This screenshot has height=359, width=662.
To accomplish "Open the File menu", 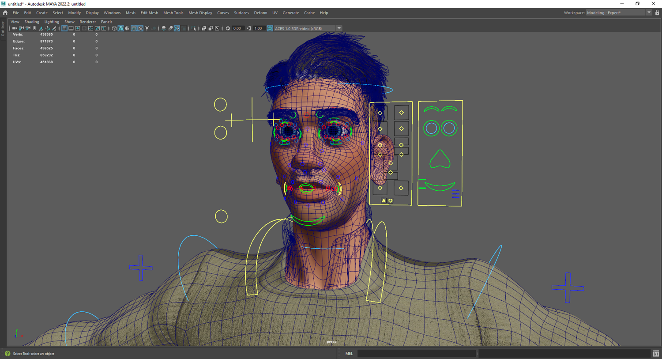I will 16,13.
